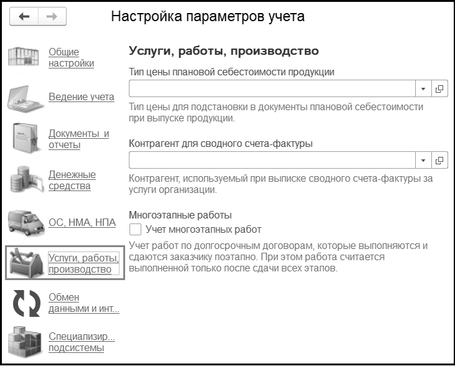The height and width of the screenshot is (366, 455).
Task: Click the Многоэтапные работы group label
Action: click(x=181, y=215)
